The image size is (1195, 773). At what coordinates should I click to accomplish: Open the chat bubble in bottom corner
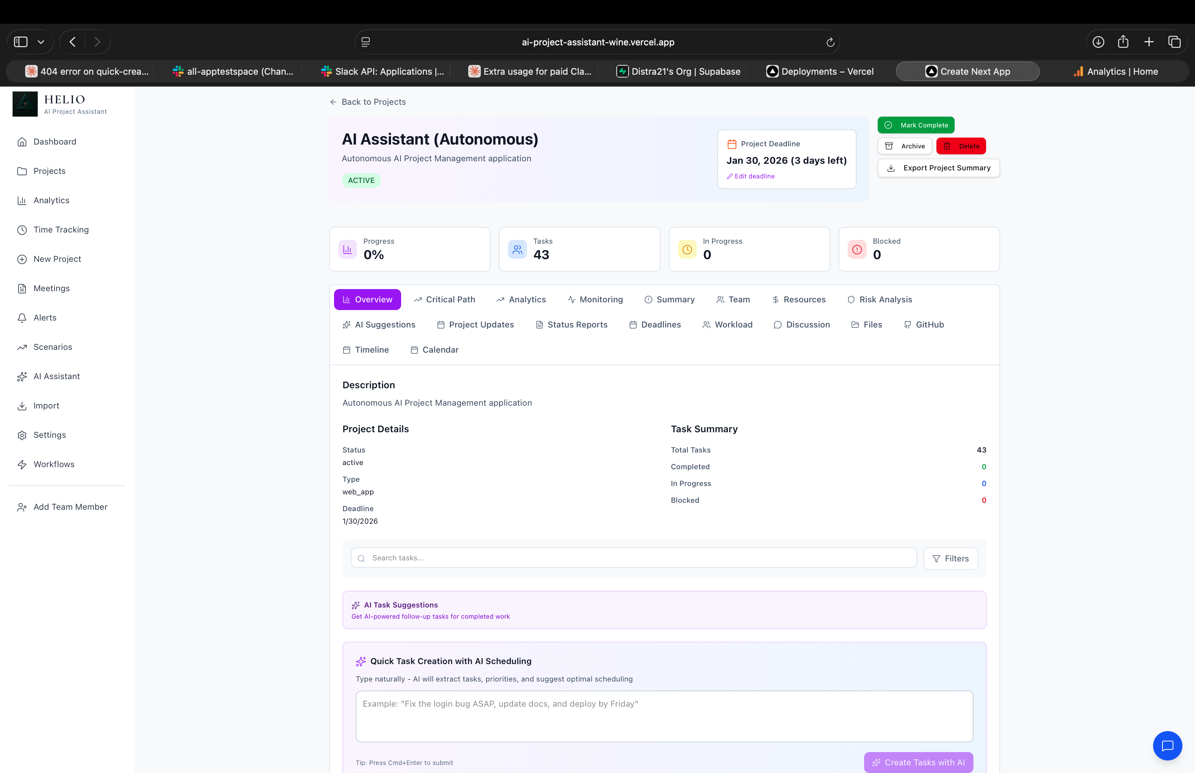pos(1167,746)
